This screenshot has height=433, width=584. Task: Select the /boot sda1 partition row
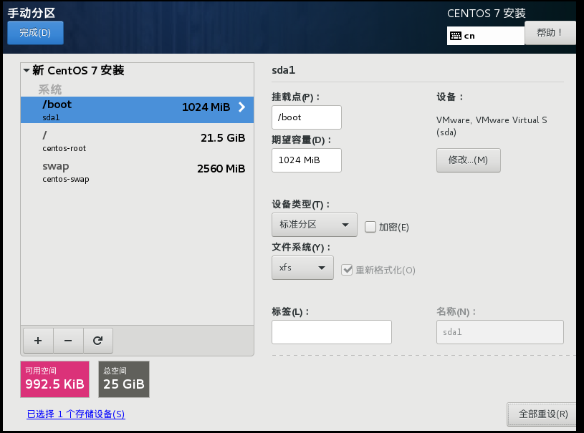tap(137, 110)
